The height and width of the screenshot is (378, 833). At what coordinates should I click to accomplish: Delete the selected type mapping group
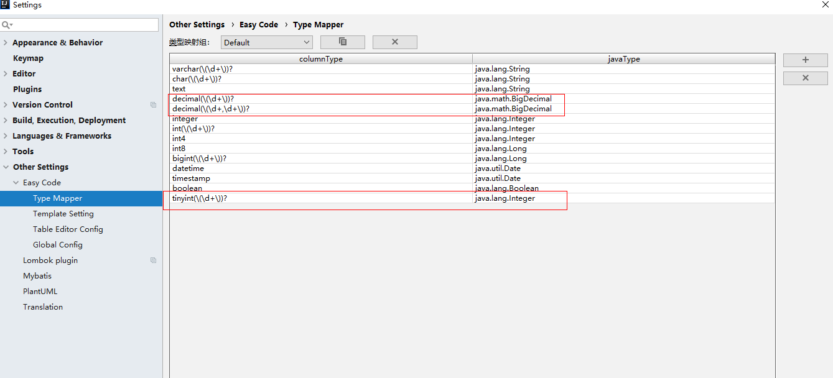[x=394, y=42]
